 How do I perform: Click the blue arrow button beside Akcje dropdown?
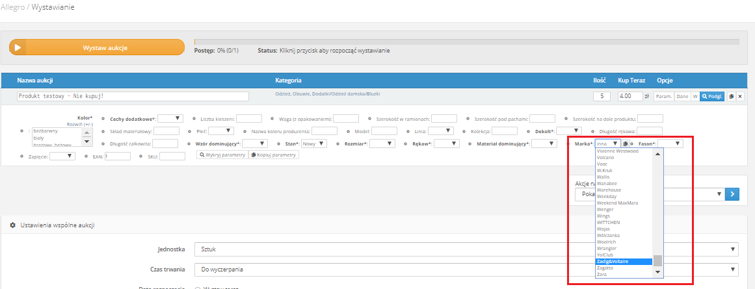click(733, 194)
